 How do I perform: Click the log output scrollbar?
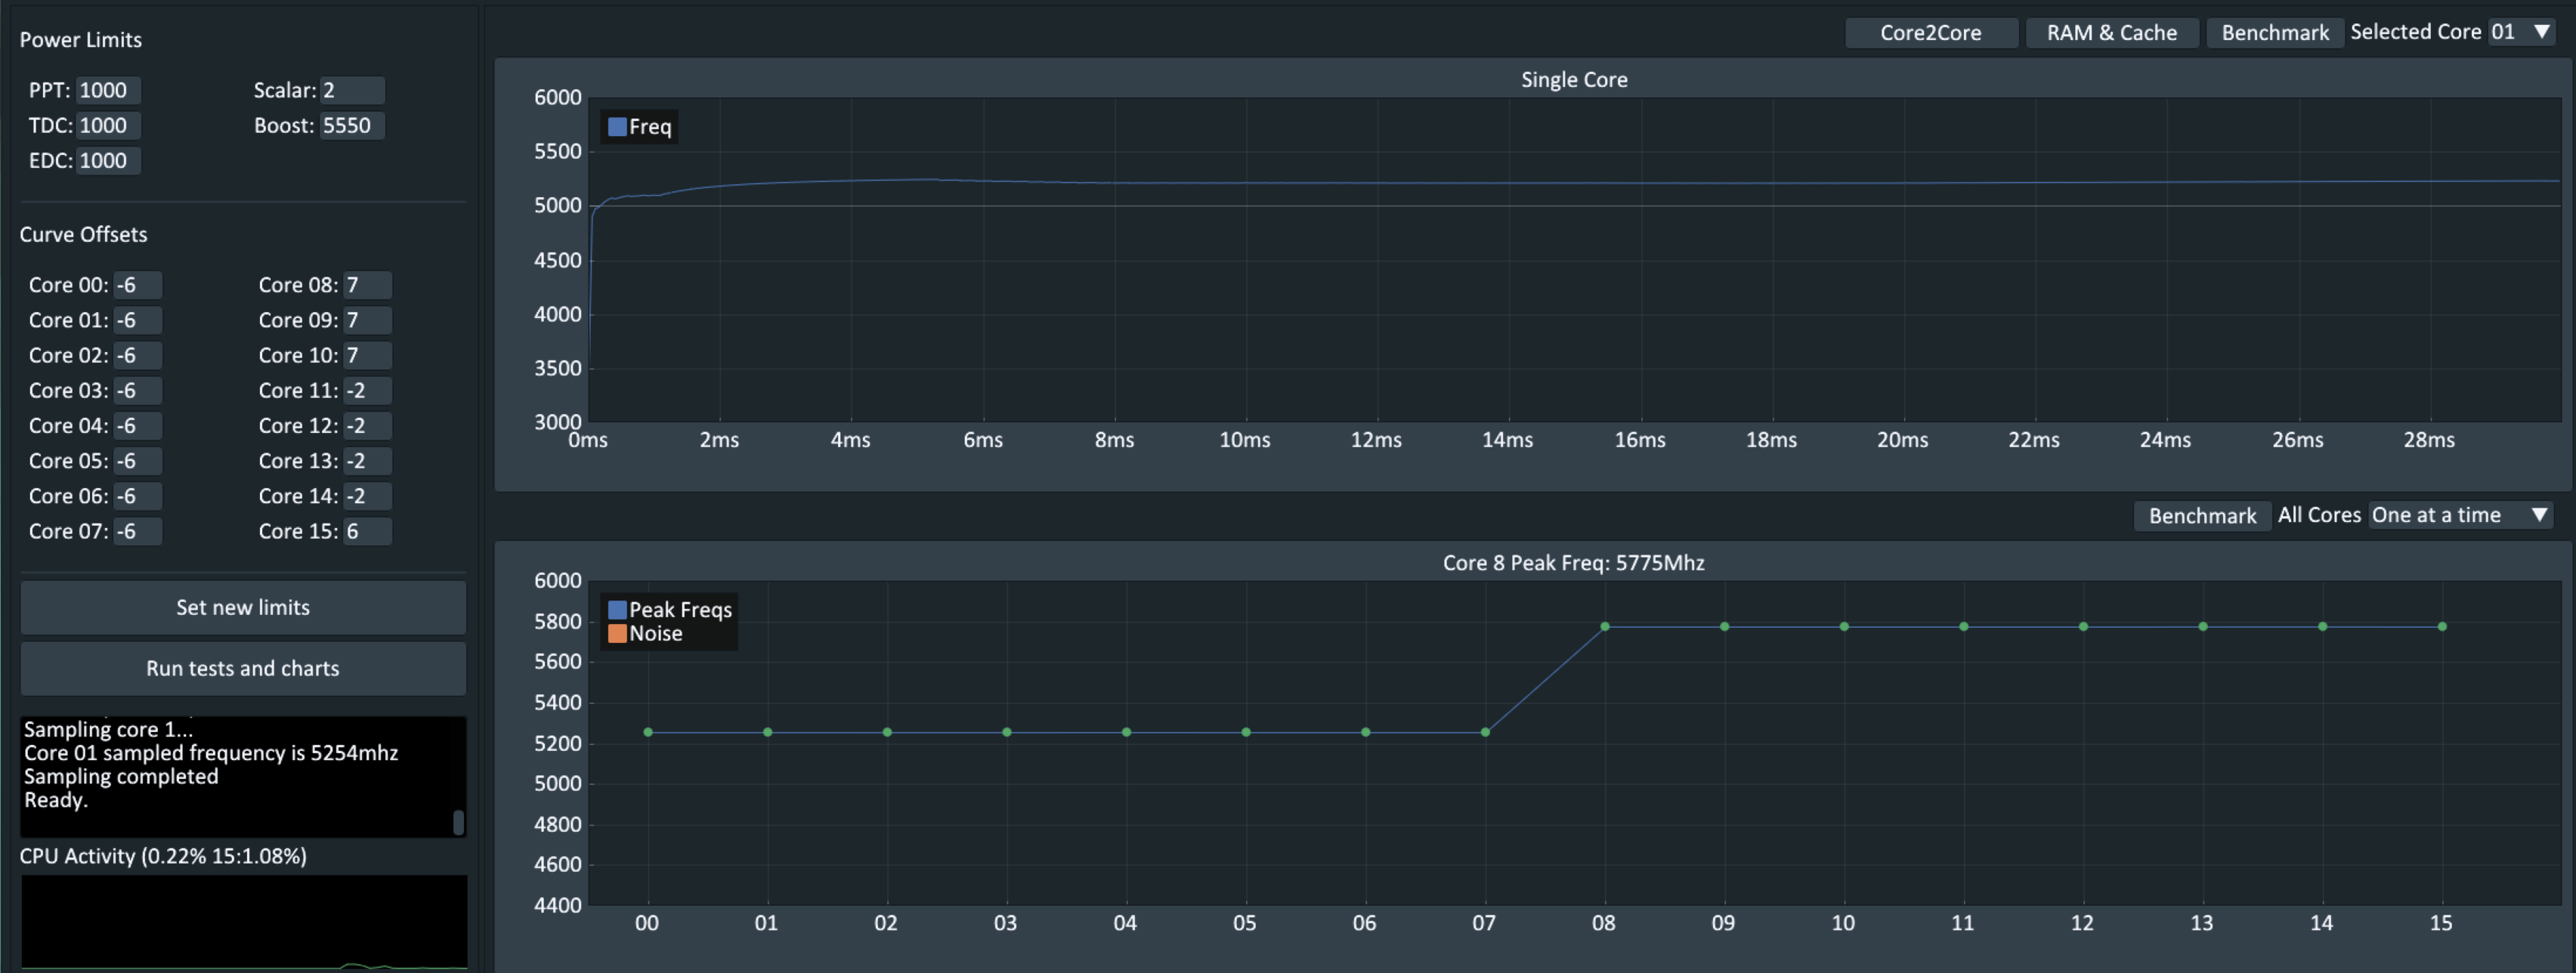click(x=458, y=822)
